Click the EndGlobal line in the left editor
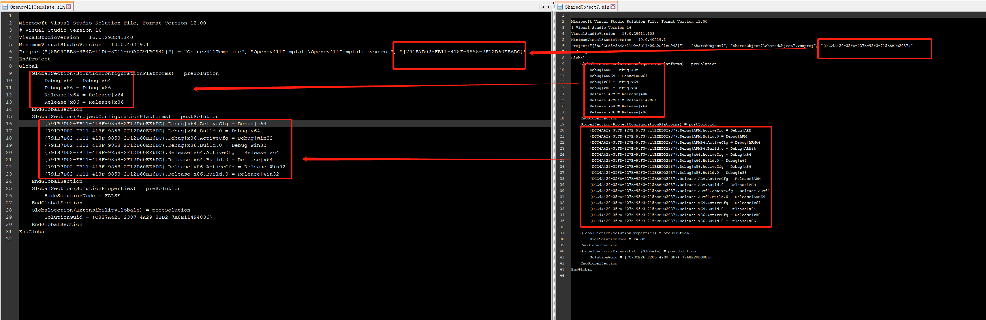The image size is (986, 320). point(33,232)
